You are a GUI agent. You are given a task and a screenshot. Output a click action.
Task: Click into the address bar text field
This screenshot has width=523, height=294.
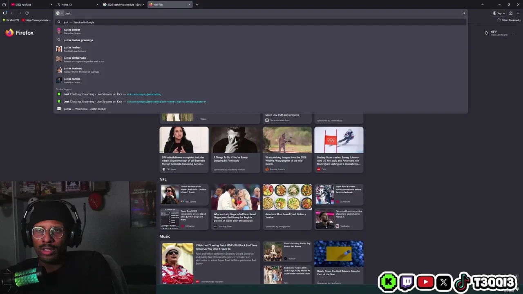(261, 13)
